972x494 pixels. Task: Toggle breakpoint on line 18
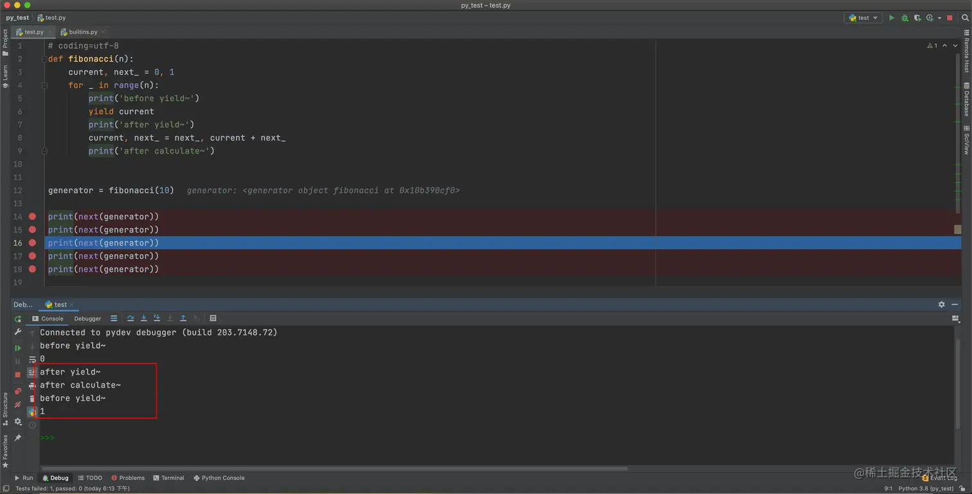pyautogui.click(x=32, y=269)
